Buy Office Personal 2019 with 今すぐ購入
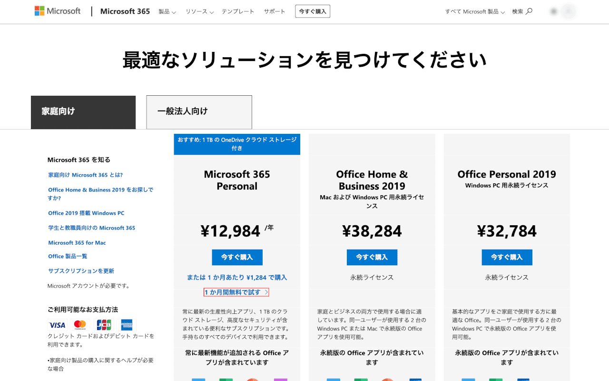This screenshot has height=381, width=609. pyautogui.click(x=507, y=257)
